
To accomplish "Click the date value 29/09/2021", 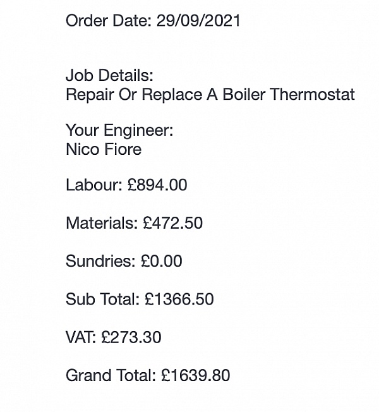I will click(x=198, y=20).
